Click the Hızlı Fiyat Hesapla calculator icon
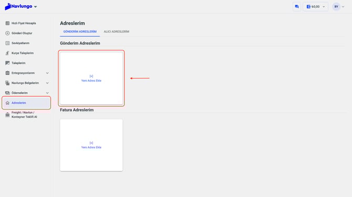Screen dimensions: 352x197 click(x=7, y=23)
